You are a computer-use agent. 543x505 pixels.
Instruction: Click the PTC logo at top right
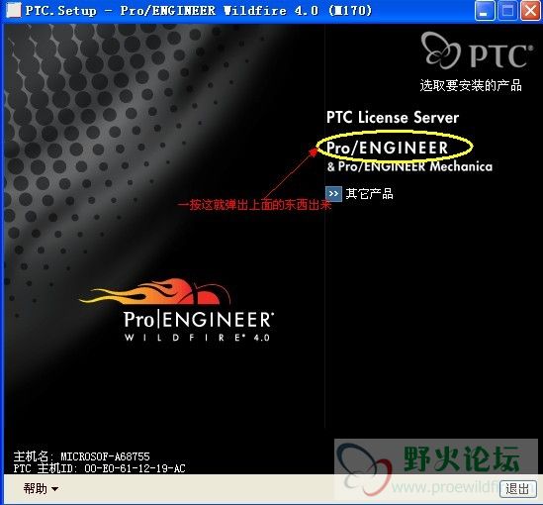click(477, 50)
